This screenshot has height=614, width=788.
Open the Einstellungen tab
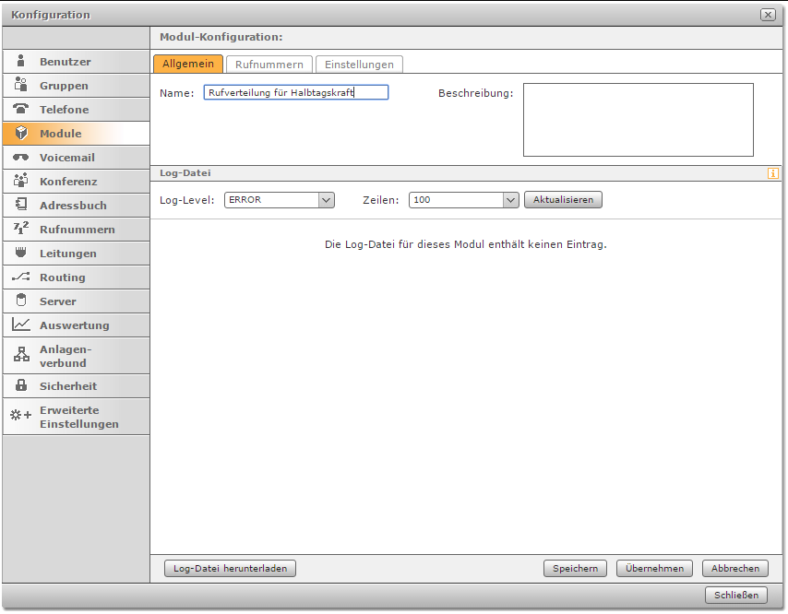(x=359, y=65)
